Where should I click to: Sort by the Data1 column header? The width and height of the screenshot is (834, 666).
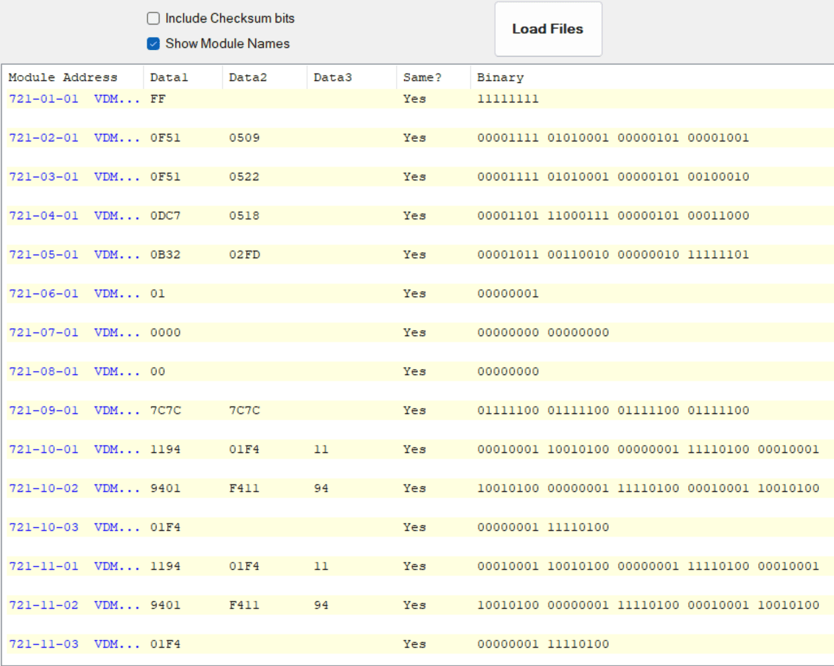click(x=169, y=77)
